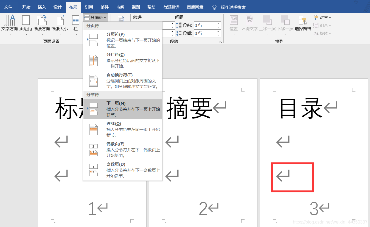The width and height of the screenshot is (370, 227).
Task: Expand the 纸张大小 dropdown arrow
Action: tap(60, 34)
